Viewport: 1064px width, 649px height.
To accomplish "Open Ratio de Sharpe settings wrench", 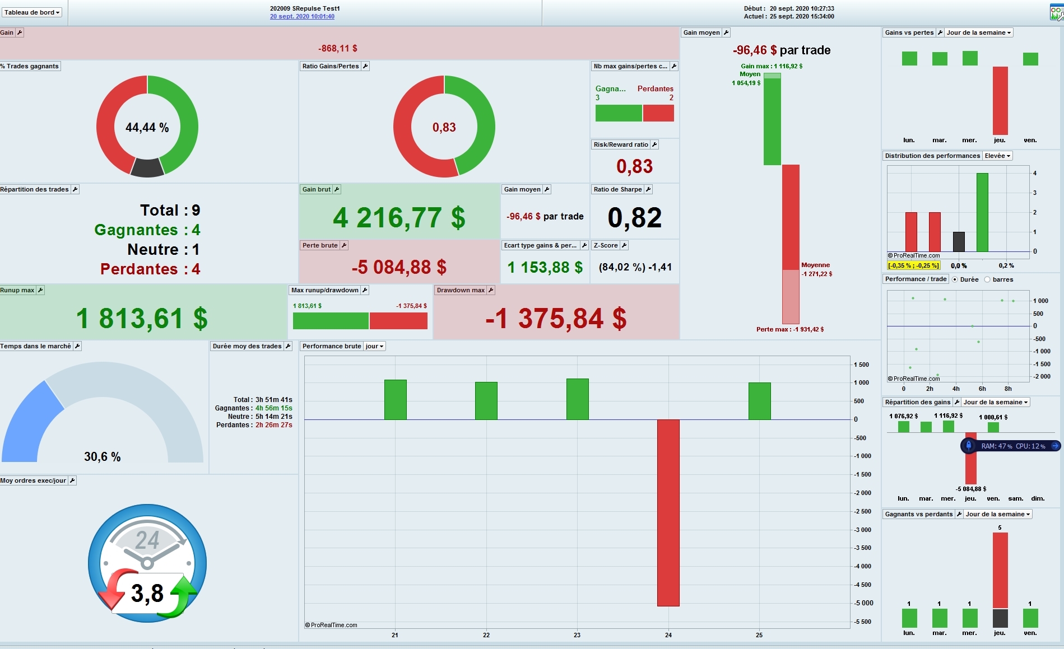I will click(x=648, y=189).
